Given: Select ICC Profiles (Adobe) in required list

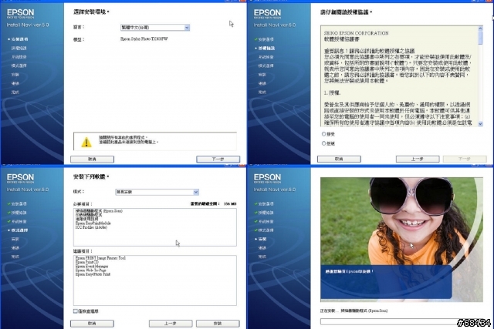Looking at the screenshot, I should (91, 227).
